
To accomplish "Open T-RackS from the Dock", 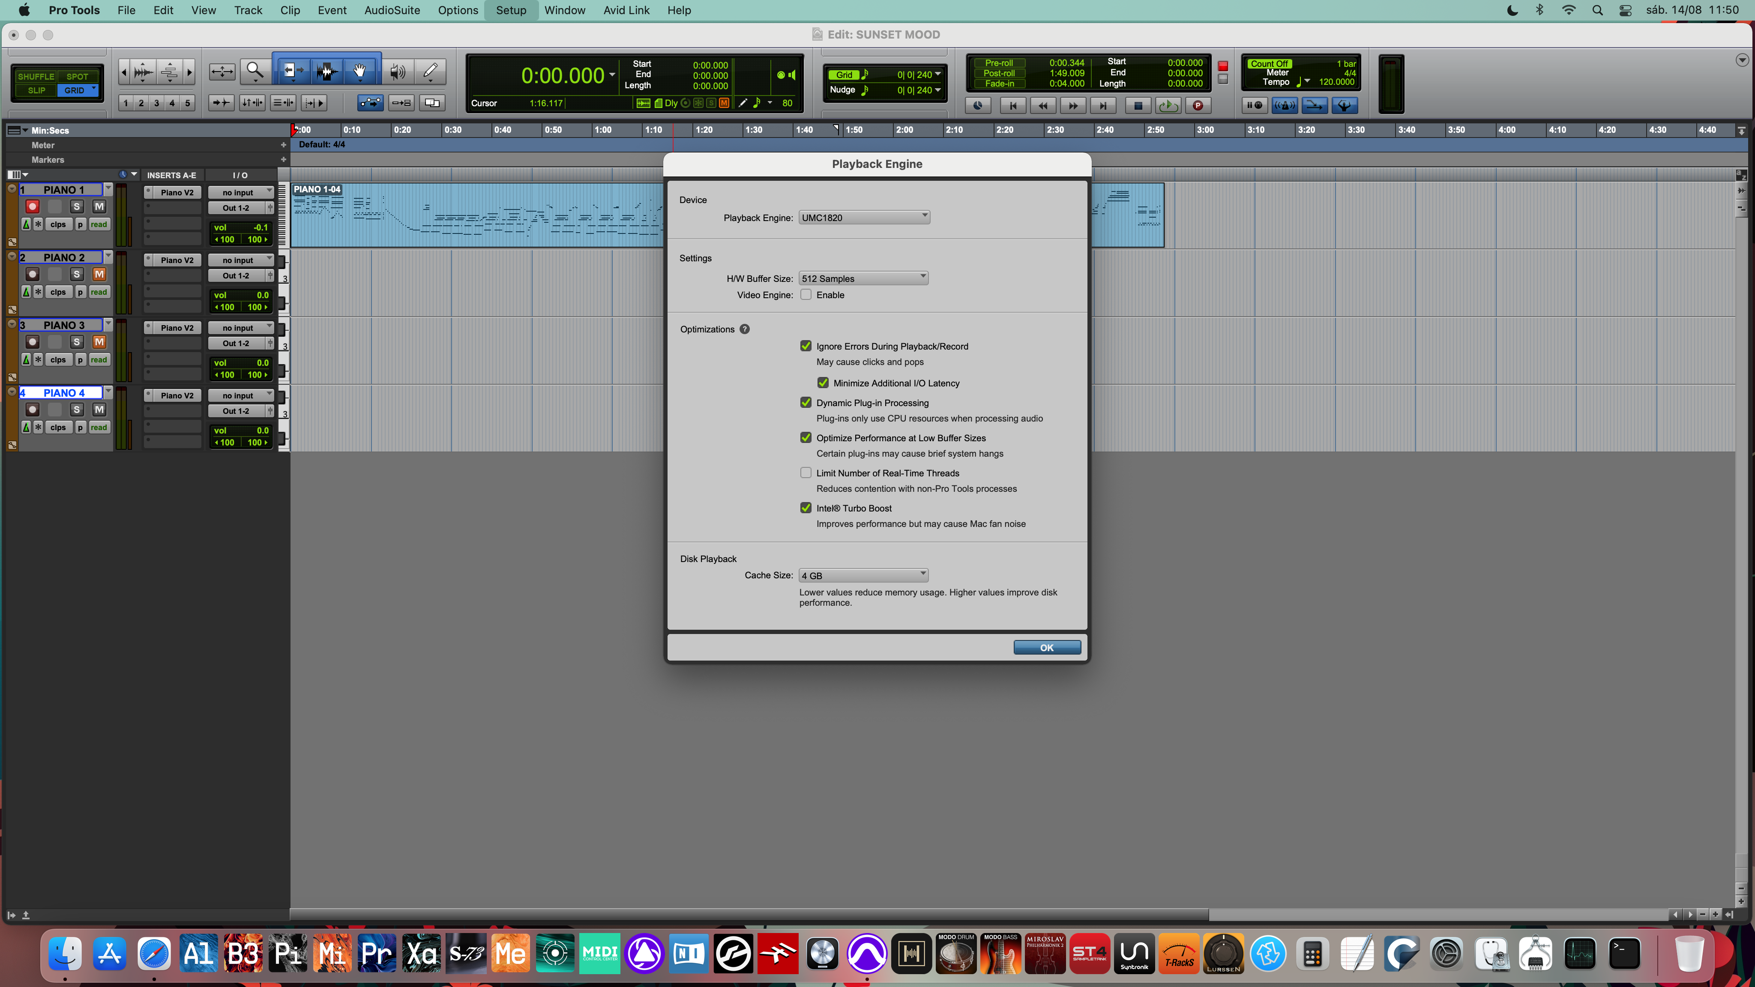I will [x=1179, y=954].
